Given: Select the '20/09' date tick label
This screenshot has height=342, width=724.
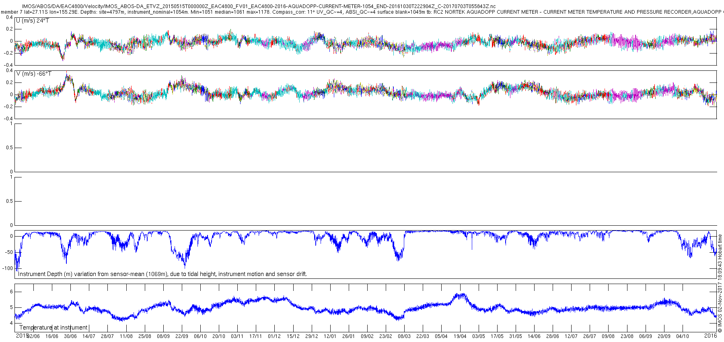Looking at the screenshot, I should pyautogui.click(x=664, y=336).
